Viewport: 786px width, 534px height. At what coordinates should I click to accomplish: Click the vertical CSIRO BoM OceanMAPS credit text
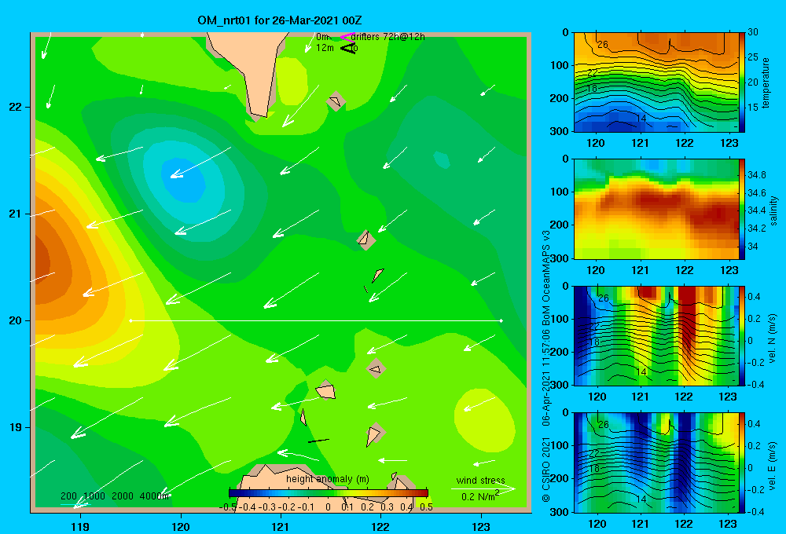pyautogui.click(x=546, y=366)
